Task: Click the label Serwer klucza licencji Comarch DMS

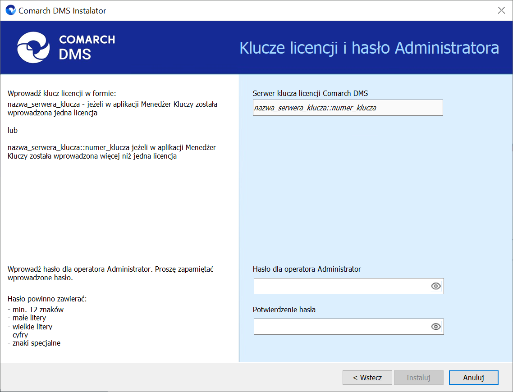Action: [310, 94]
